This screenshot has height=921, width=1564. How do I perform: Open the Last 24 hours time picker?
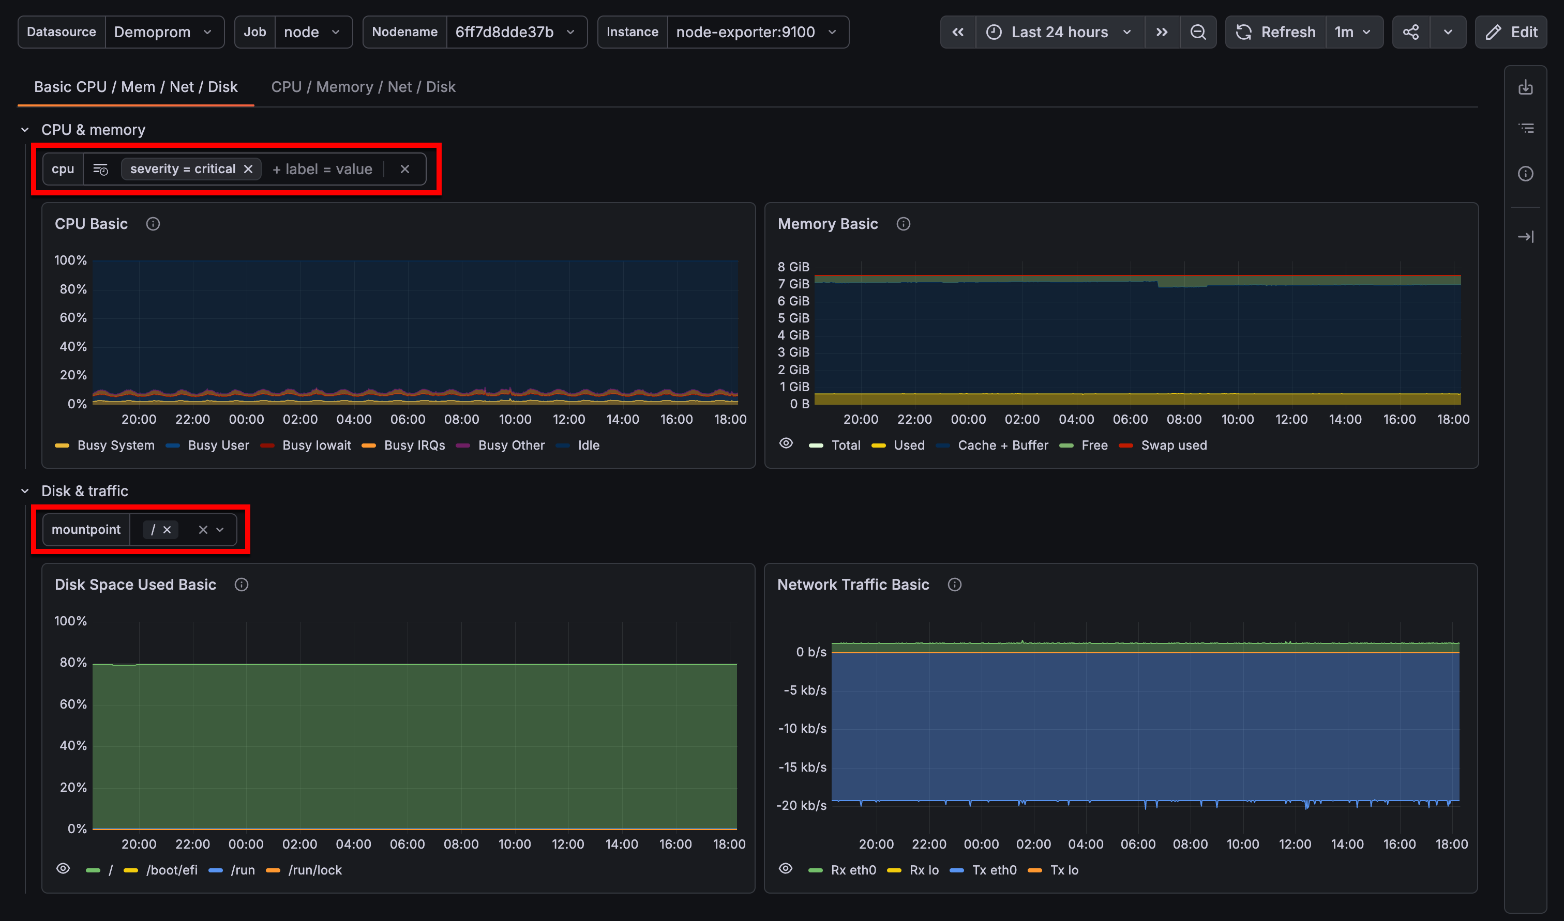click(x=1059, y=32)
